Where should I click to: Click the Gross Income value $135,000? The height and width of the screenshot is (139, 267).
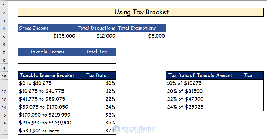coord(47,36)
